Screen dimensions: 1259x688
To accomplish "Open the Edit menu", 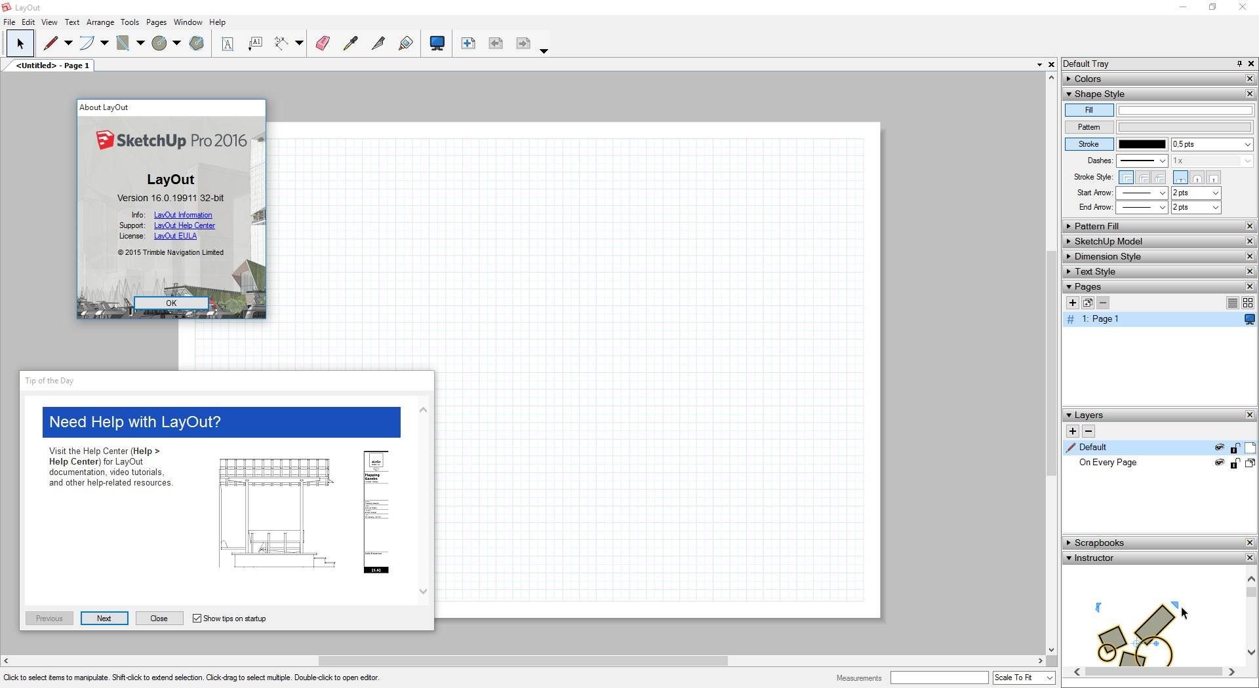I will [28, 22].
